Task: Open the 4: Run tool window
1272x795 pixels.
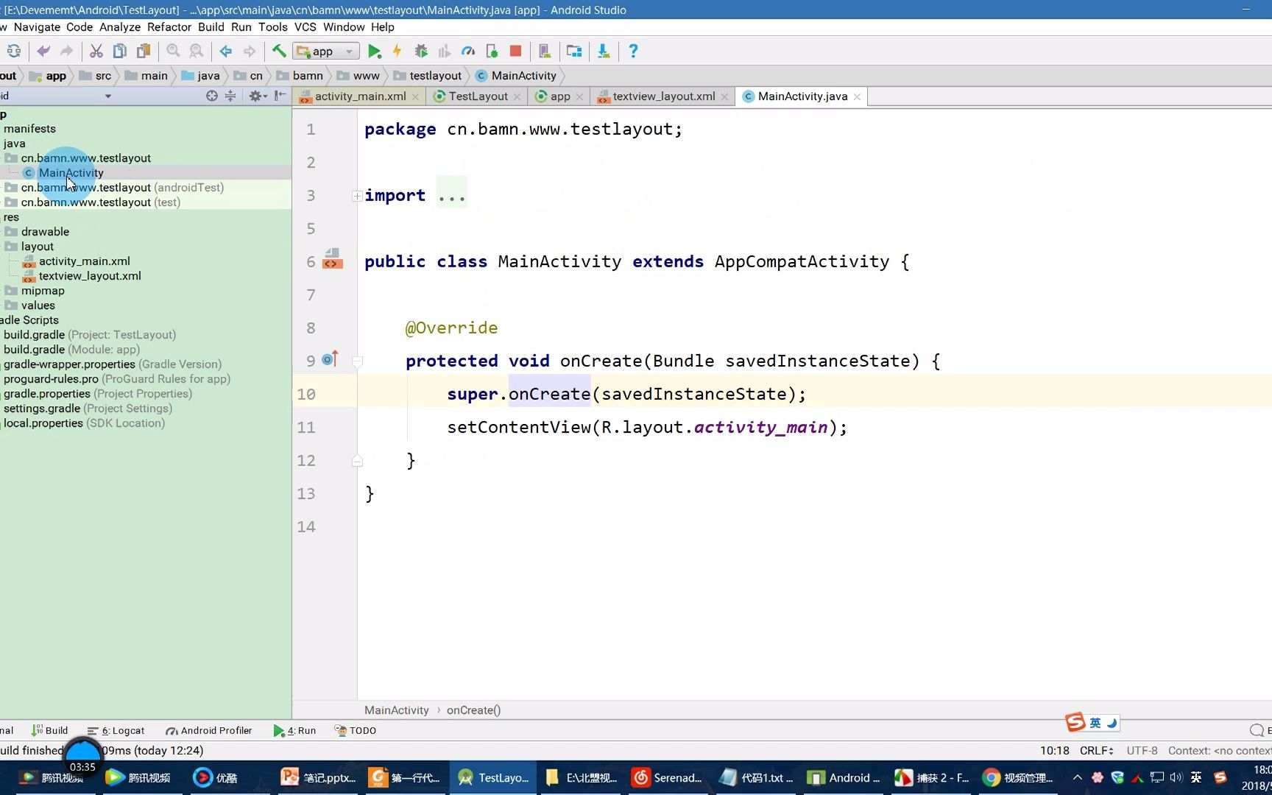Action: click(x=294, y=731)
